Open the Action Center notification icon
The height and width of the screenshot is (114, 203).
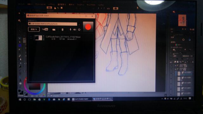click(x=190, y=98)
